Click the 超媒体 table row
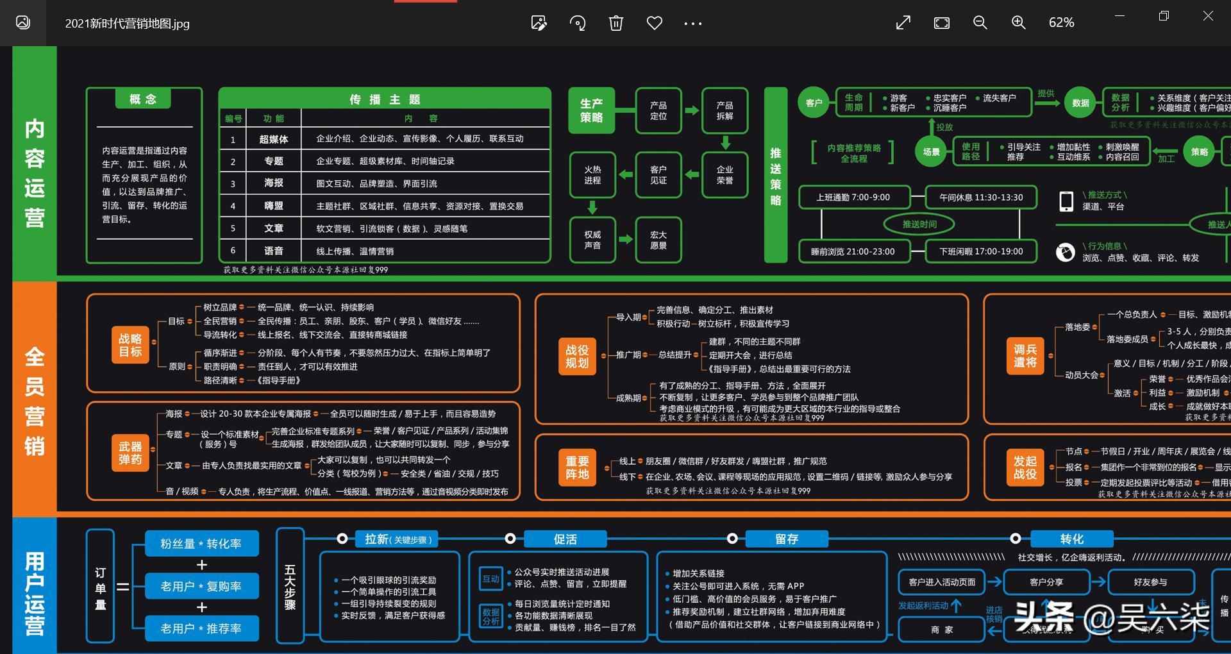1231x654 pixels. (x=385, y=138)
